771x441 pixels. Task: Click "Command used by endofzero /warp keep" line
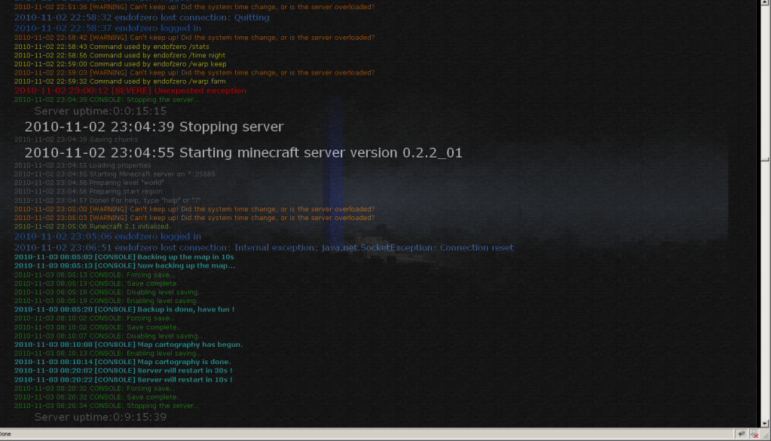[121, 64]
